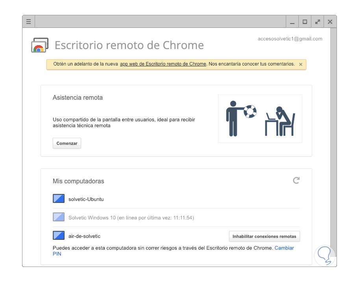Click the Escritorio remoto de Chrome title
This screenshot has width=359, height=296.
point(129,45)
